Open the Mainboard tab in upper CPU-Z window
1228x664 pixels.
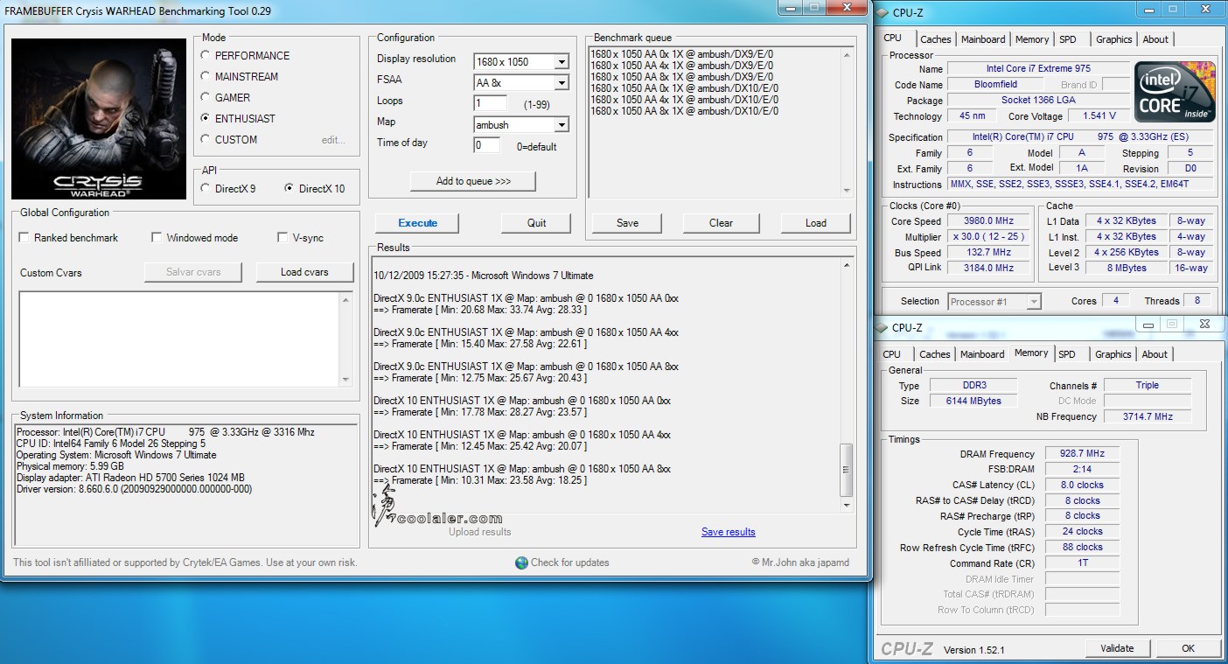tap(983, 39)
